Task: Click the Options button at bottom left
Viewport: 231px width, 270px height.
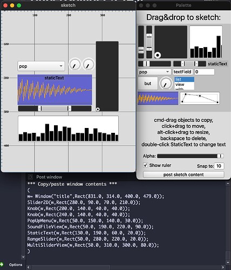Action: pyautogui.click(x=16, y=265)
